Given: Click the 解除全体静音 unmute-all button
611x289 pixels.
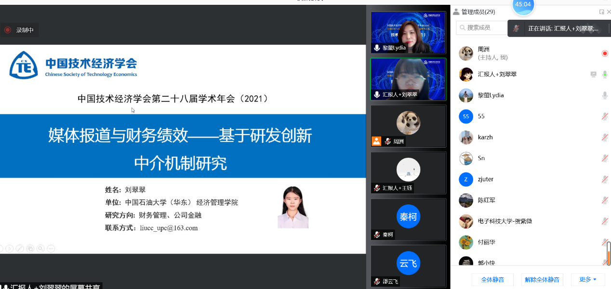Looking at the screenshot, I should (x=542, y=279).
